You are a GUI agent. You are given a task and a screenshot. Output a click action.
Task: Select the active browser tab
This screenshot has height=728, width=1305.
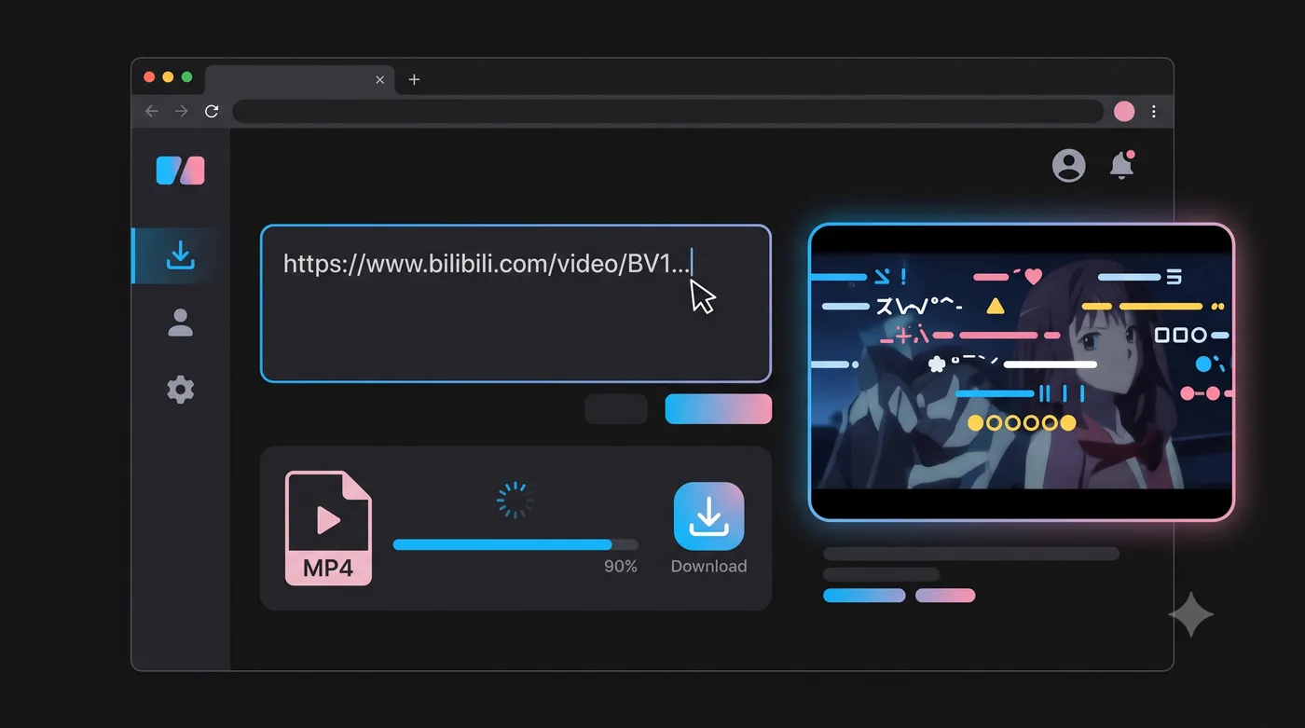click(x=298, y=80)
